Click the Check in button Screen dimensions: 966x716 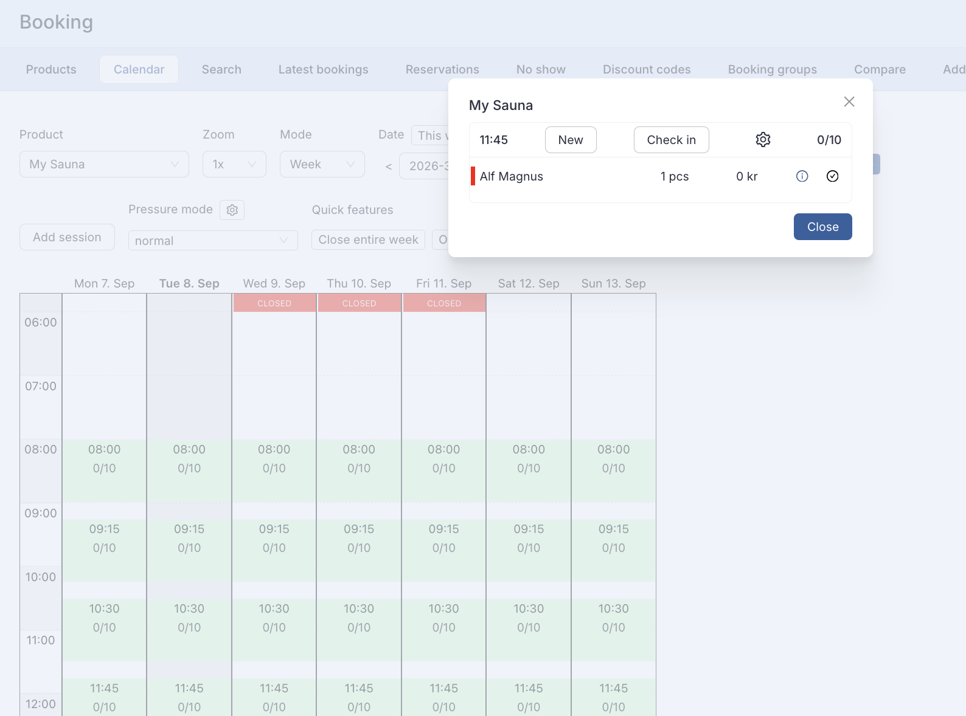672,140
